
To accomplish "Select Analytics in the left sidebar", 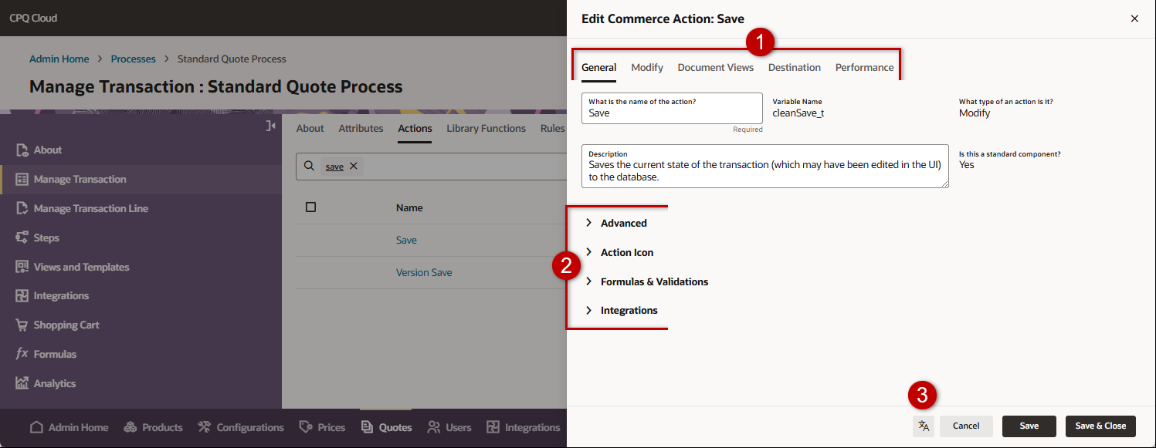I will click(54, 382).
